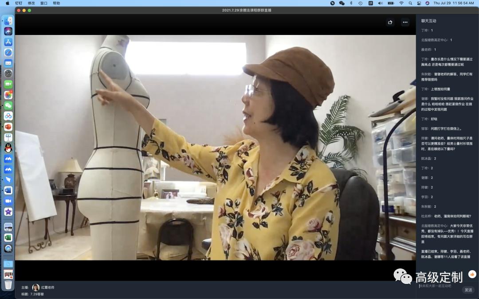
Task: Open the 帮助 menu
Action: click(x=56, y=3)
